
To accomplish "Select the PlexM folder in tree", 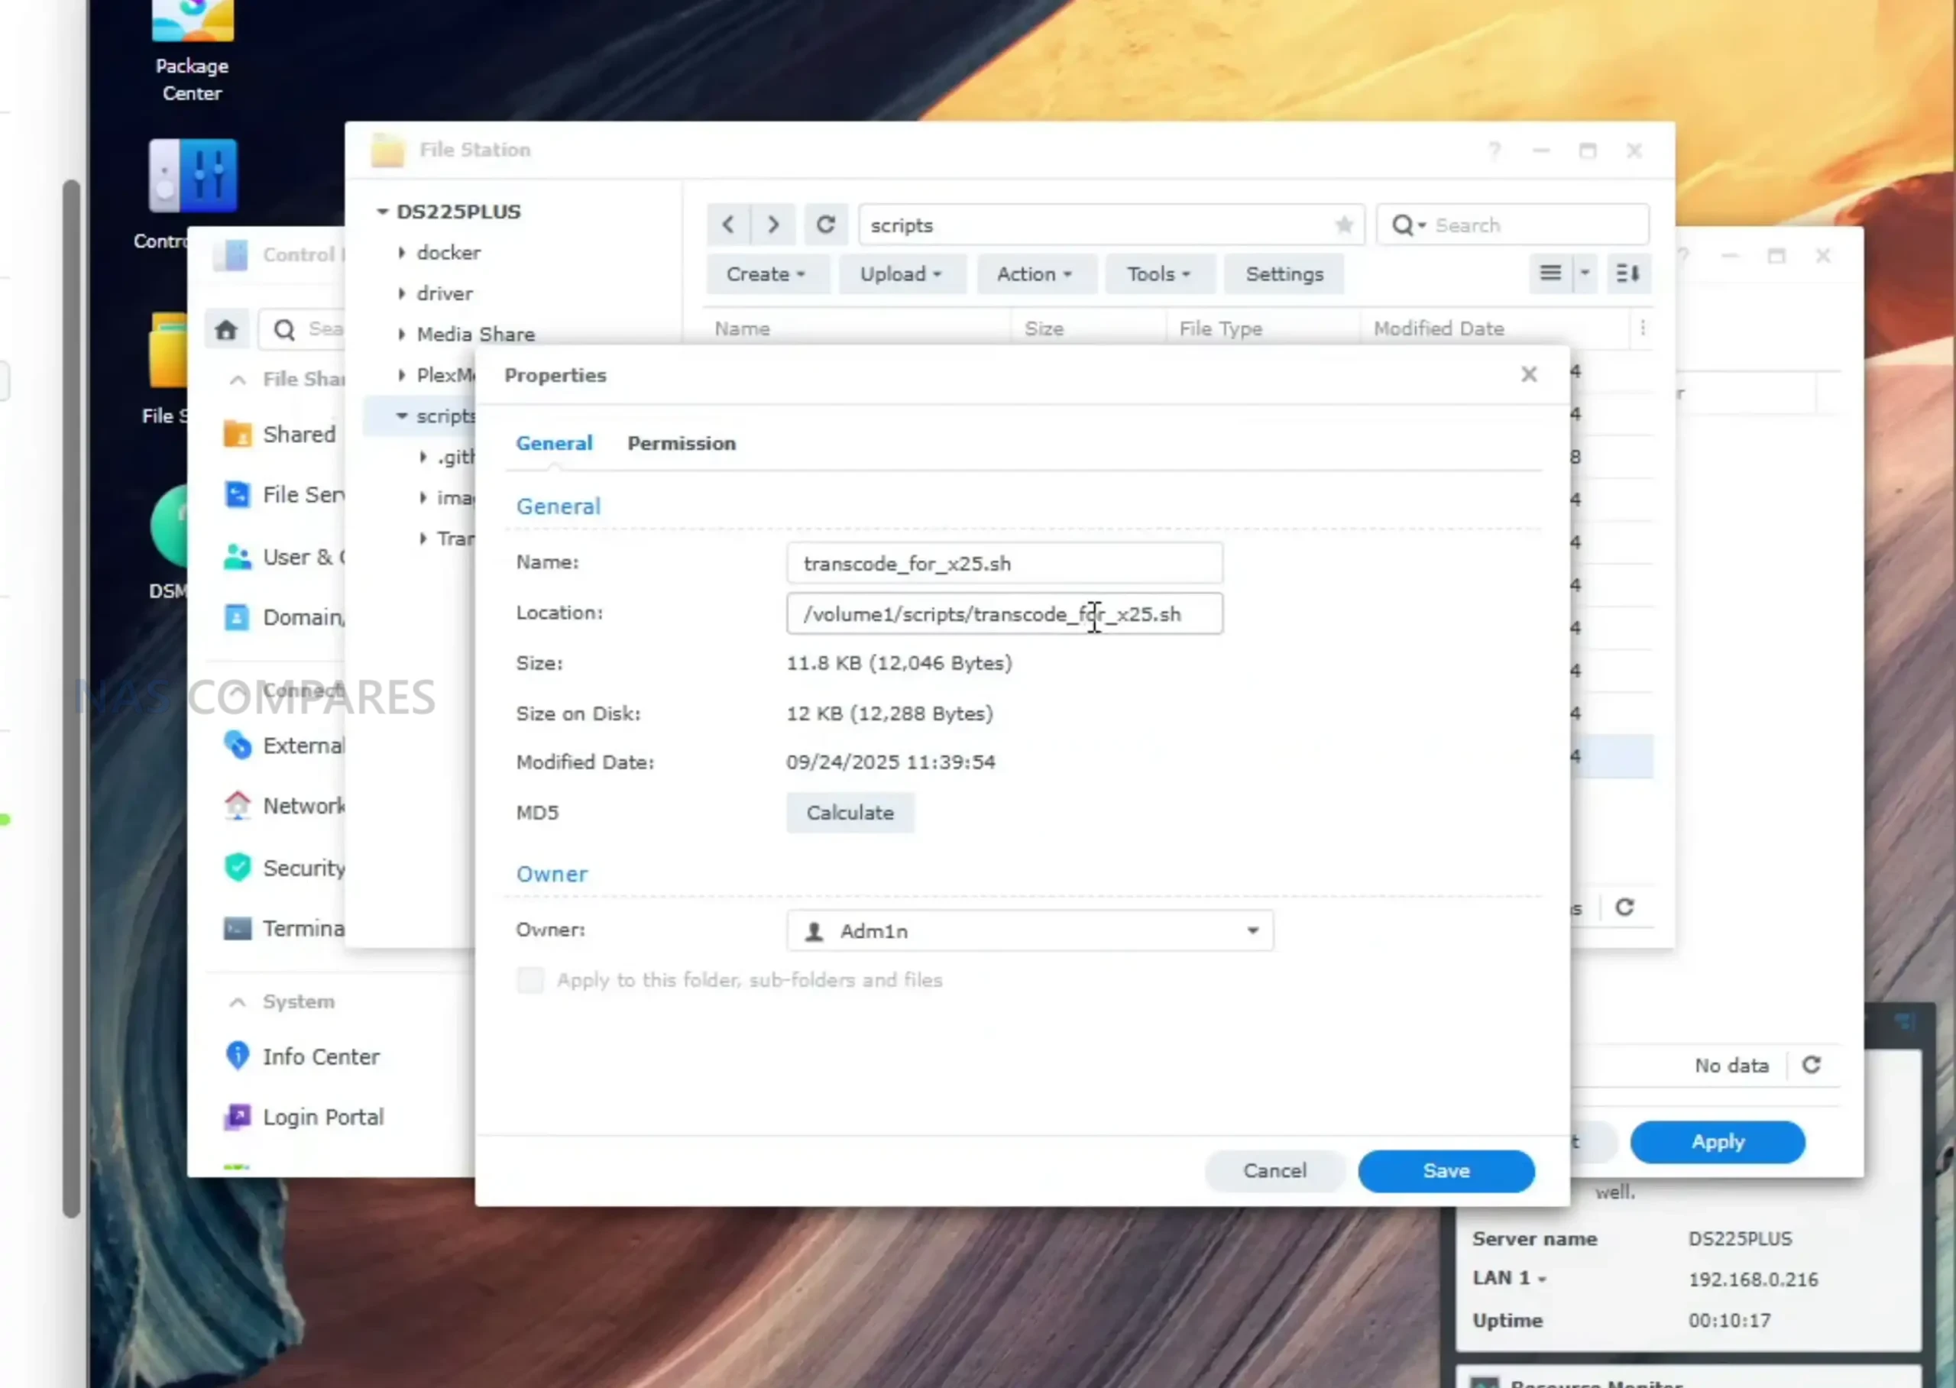I will 445,375.
